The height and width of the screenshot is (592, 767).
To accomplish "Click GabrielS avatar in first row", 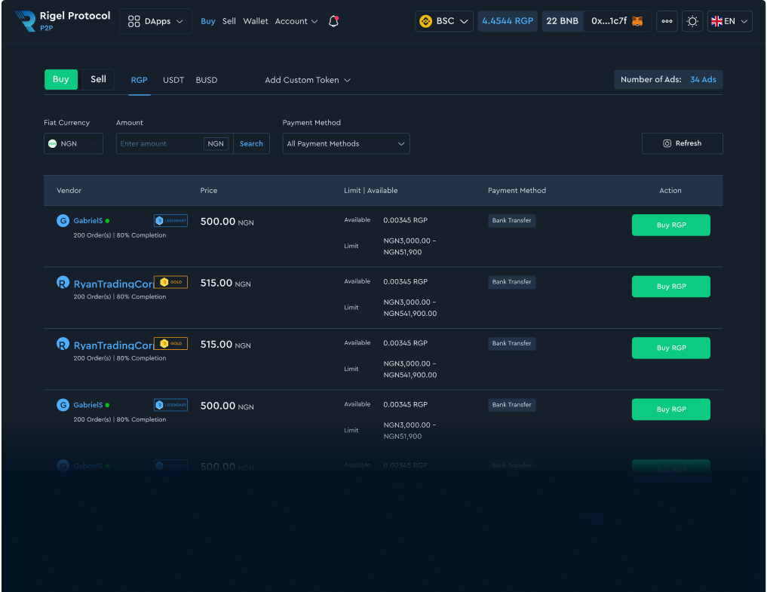I will (63, 221).
